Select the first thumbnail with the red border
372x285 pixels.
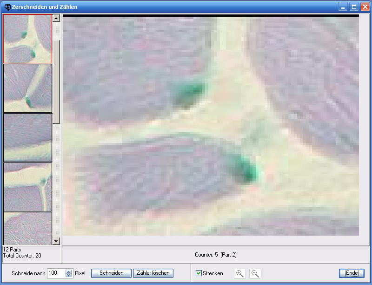pyautogui.click(x=27, y=39)
